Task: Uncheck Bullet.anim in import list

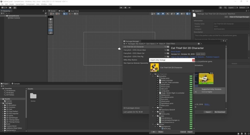Action: pyautogui.click(x=158, y=78)
